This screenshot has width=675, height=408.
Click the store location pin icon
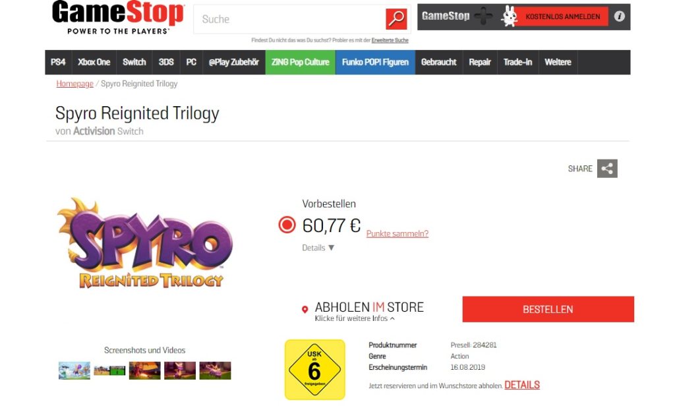[305, 309]
